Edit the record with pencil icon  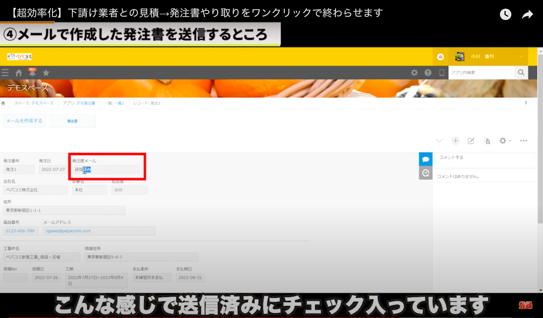click(471, 141)
